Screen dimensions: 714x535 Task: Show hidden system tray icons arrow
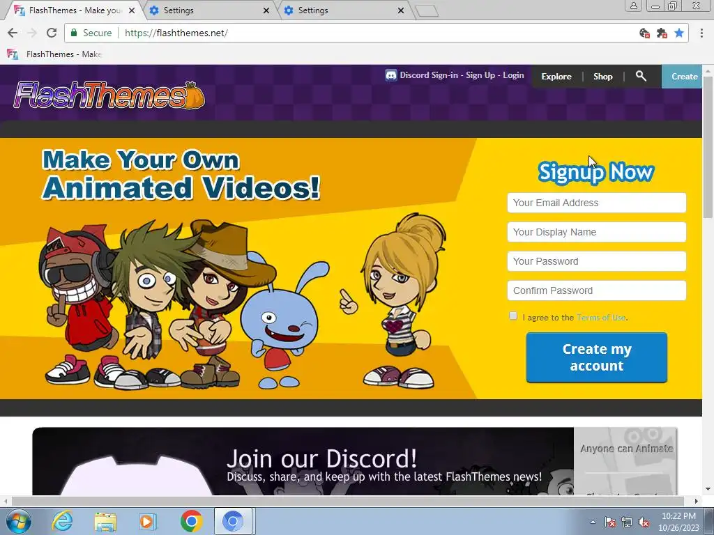(593, 522)
